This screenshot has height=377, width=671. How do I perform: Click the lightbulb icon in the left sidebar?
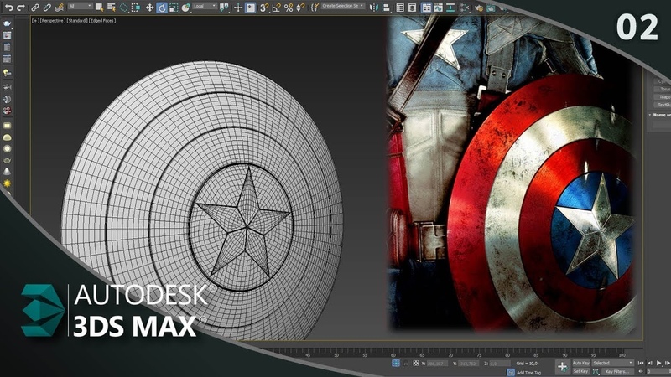pos(7,72)
